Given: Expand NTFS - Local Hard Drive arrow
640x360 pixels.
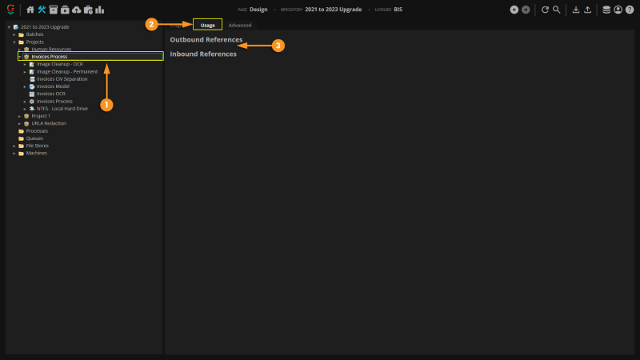Looking at the screenshot, I should (25, 109).
